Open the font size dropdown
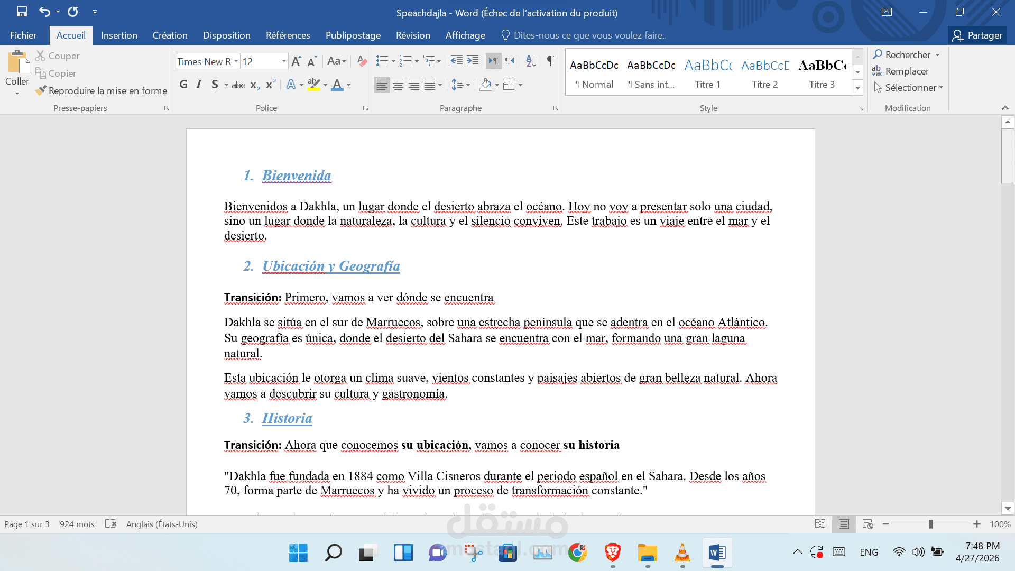Screen dimensions: 1015x571 point(284,61)
